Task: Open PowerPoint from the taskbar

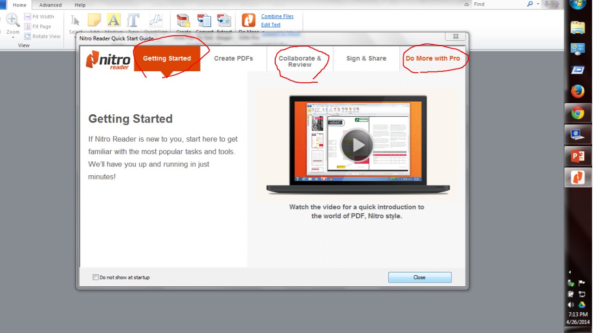Action: (x=578, y=157)
